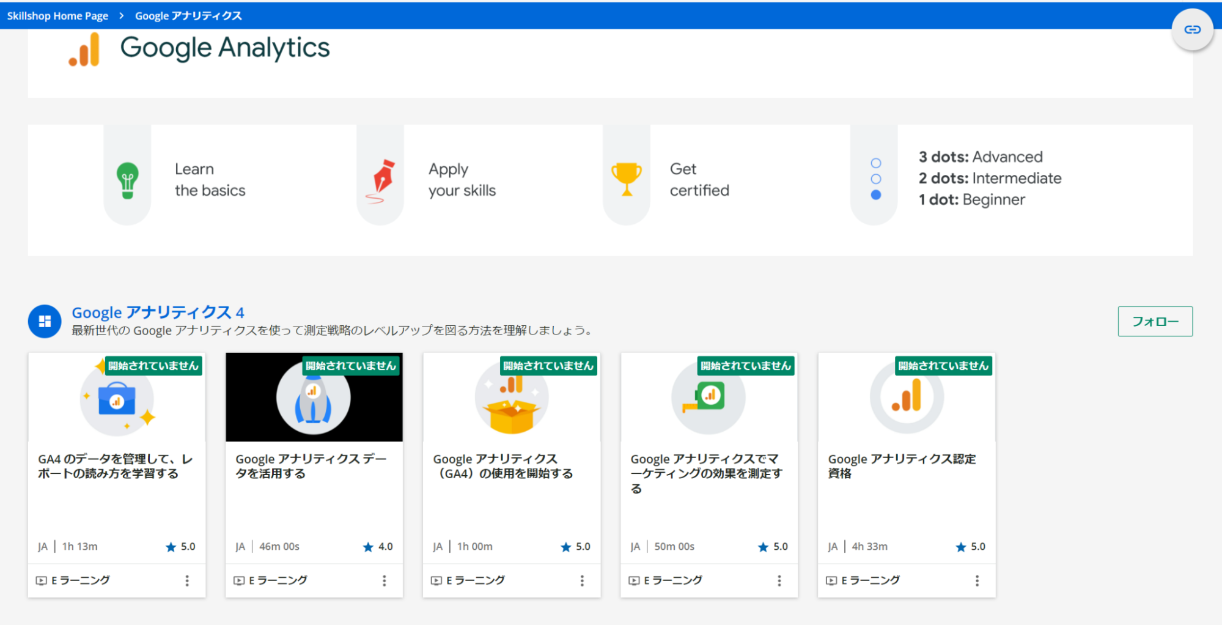
Task: Click the blue grid collection icon
Action: click(x=45, y=321)
